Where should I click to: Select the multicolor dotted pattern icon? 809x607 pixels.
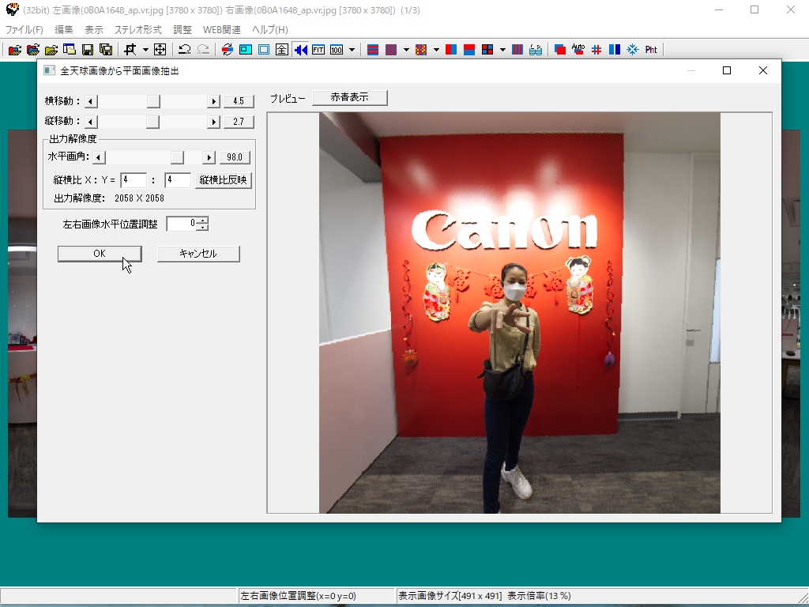point(421,50)
